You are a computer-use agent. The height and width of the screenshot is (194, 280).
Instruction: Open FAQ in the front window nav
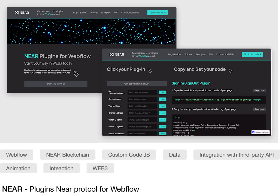(211, 55)
